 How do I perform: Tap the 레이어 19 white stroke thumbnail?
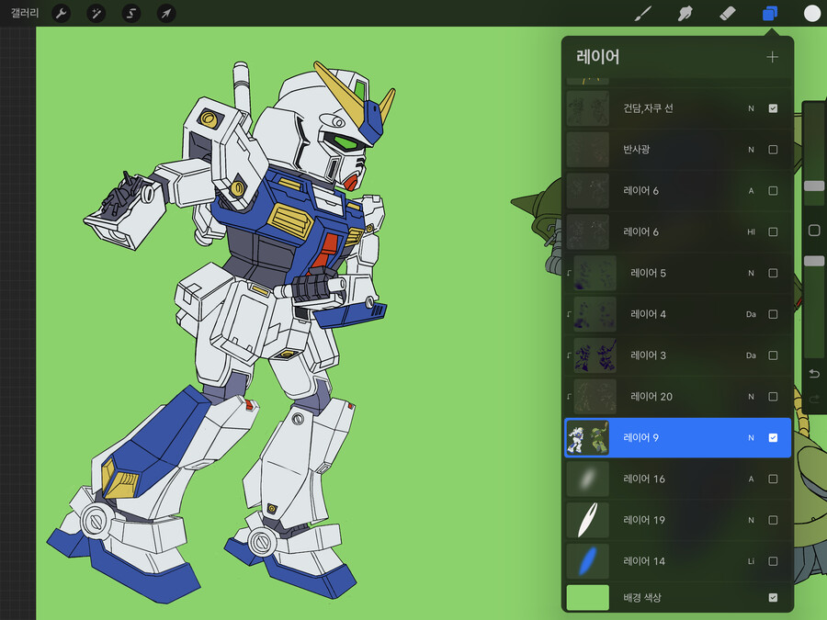point(587,520)
